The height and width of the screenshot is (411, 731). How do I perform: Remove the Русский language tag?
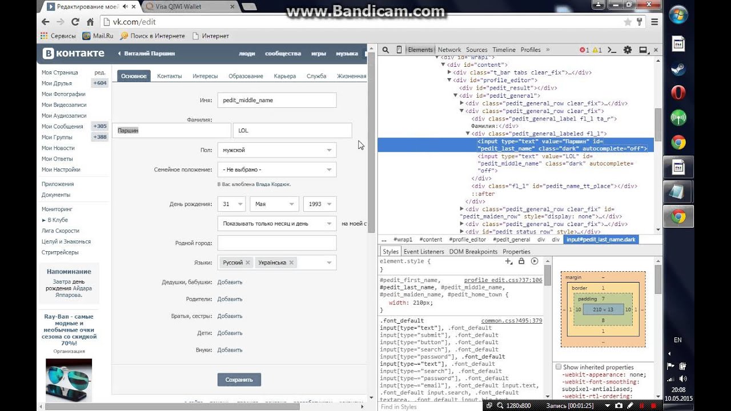(247, 263)
